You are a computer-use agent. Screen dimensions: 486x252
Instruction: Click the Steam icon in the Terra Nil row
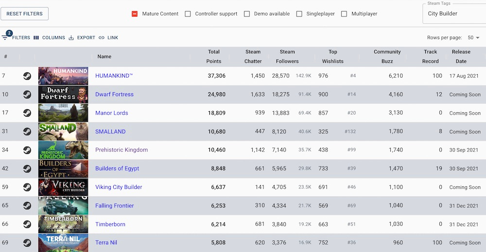click(x=27, y=243)
